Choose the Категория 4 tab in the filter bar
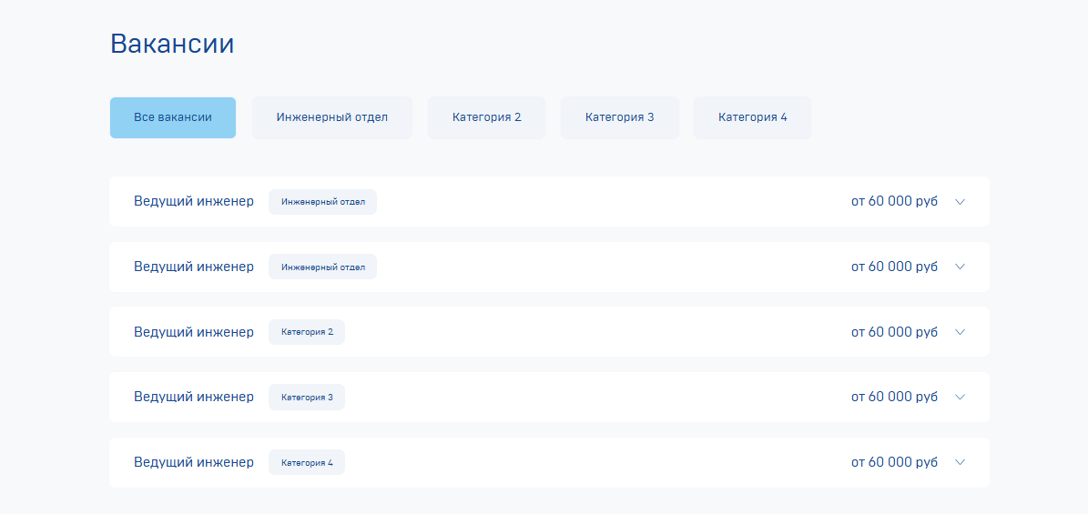 coord(752,118)
